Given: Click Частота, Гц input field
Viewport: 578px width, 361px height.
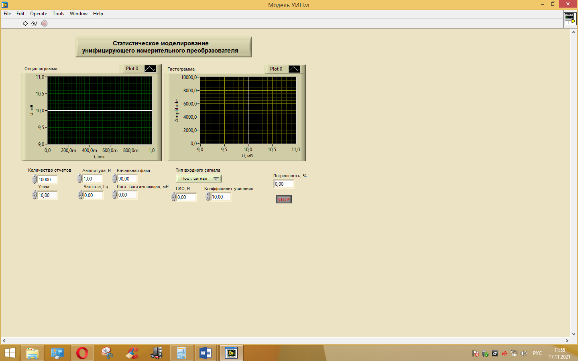Looking at the screenshot, I should pos(93,195).
